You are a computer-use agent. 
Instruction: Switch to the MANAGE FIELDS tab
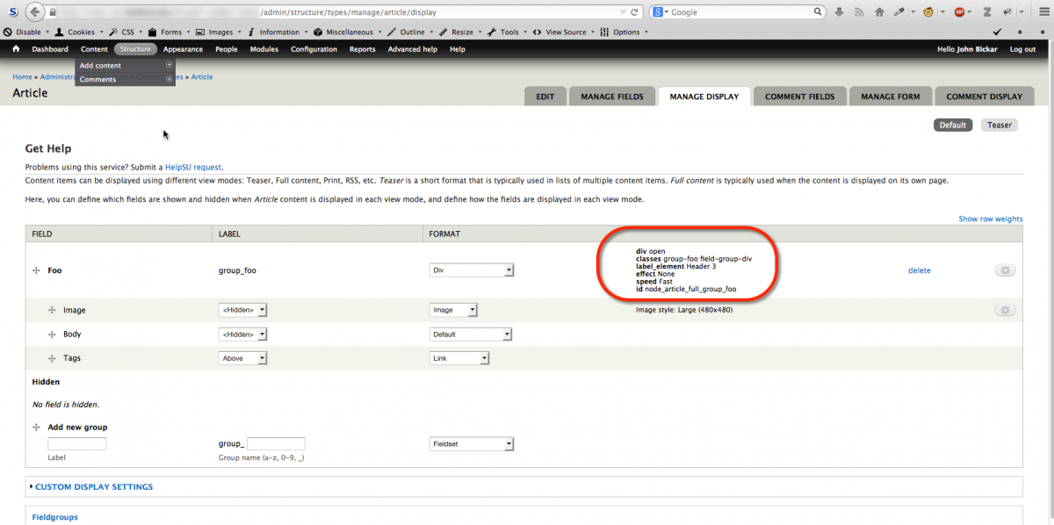tap(612, 96)
